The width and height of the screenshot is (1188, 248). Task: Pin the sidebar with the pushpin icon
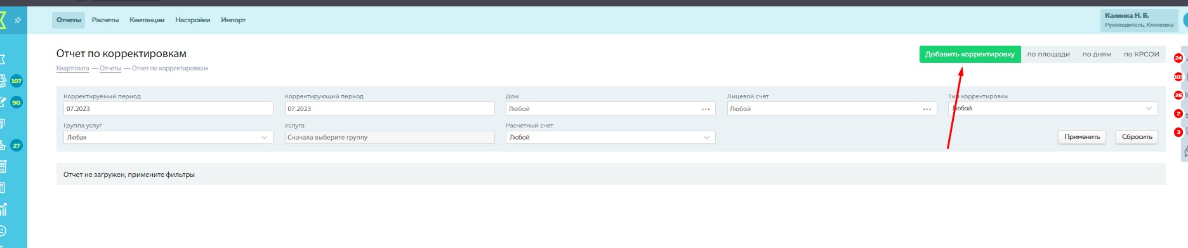click(x=18, y=20)
